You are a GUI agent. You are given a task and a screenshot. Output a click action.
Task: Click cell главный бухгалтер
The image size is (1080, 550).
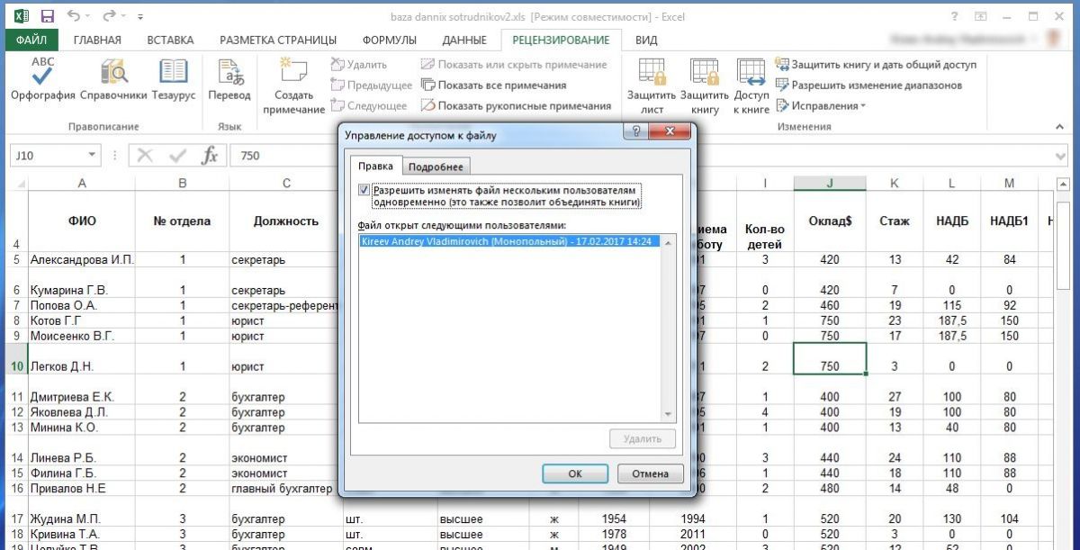click(284, 489)
